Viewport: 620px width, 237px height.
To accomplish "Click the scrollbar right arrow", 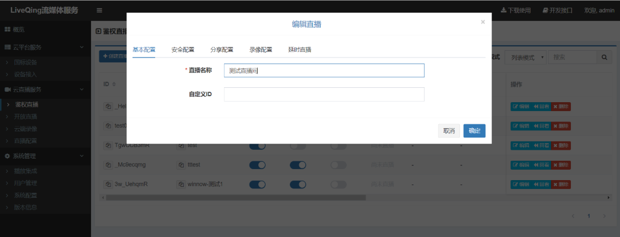I will [609, 197].
